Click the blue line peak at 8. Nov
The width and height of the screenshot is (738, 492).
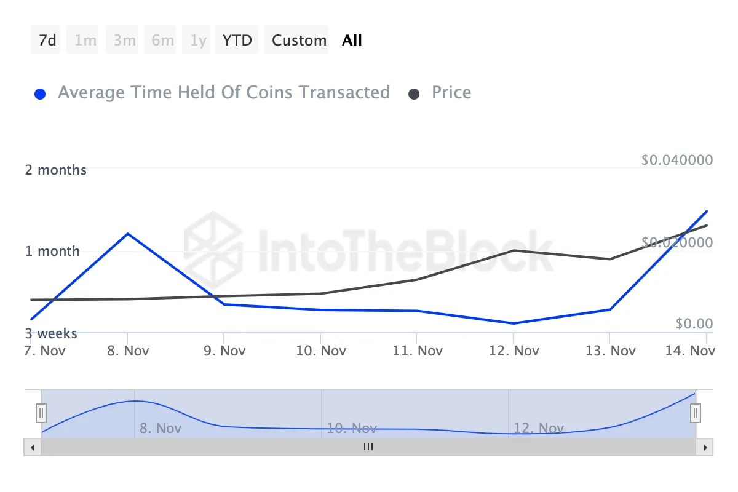(128, 234)
